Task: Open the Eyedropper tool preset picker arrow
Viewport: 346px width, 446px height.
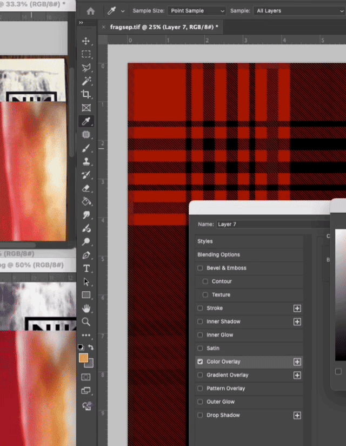Action: pos(123,11)
